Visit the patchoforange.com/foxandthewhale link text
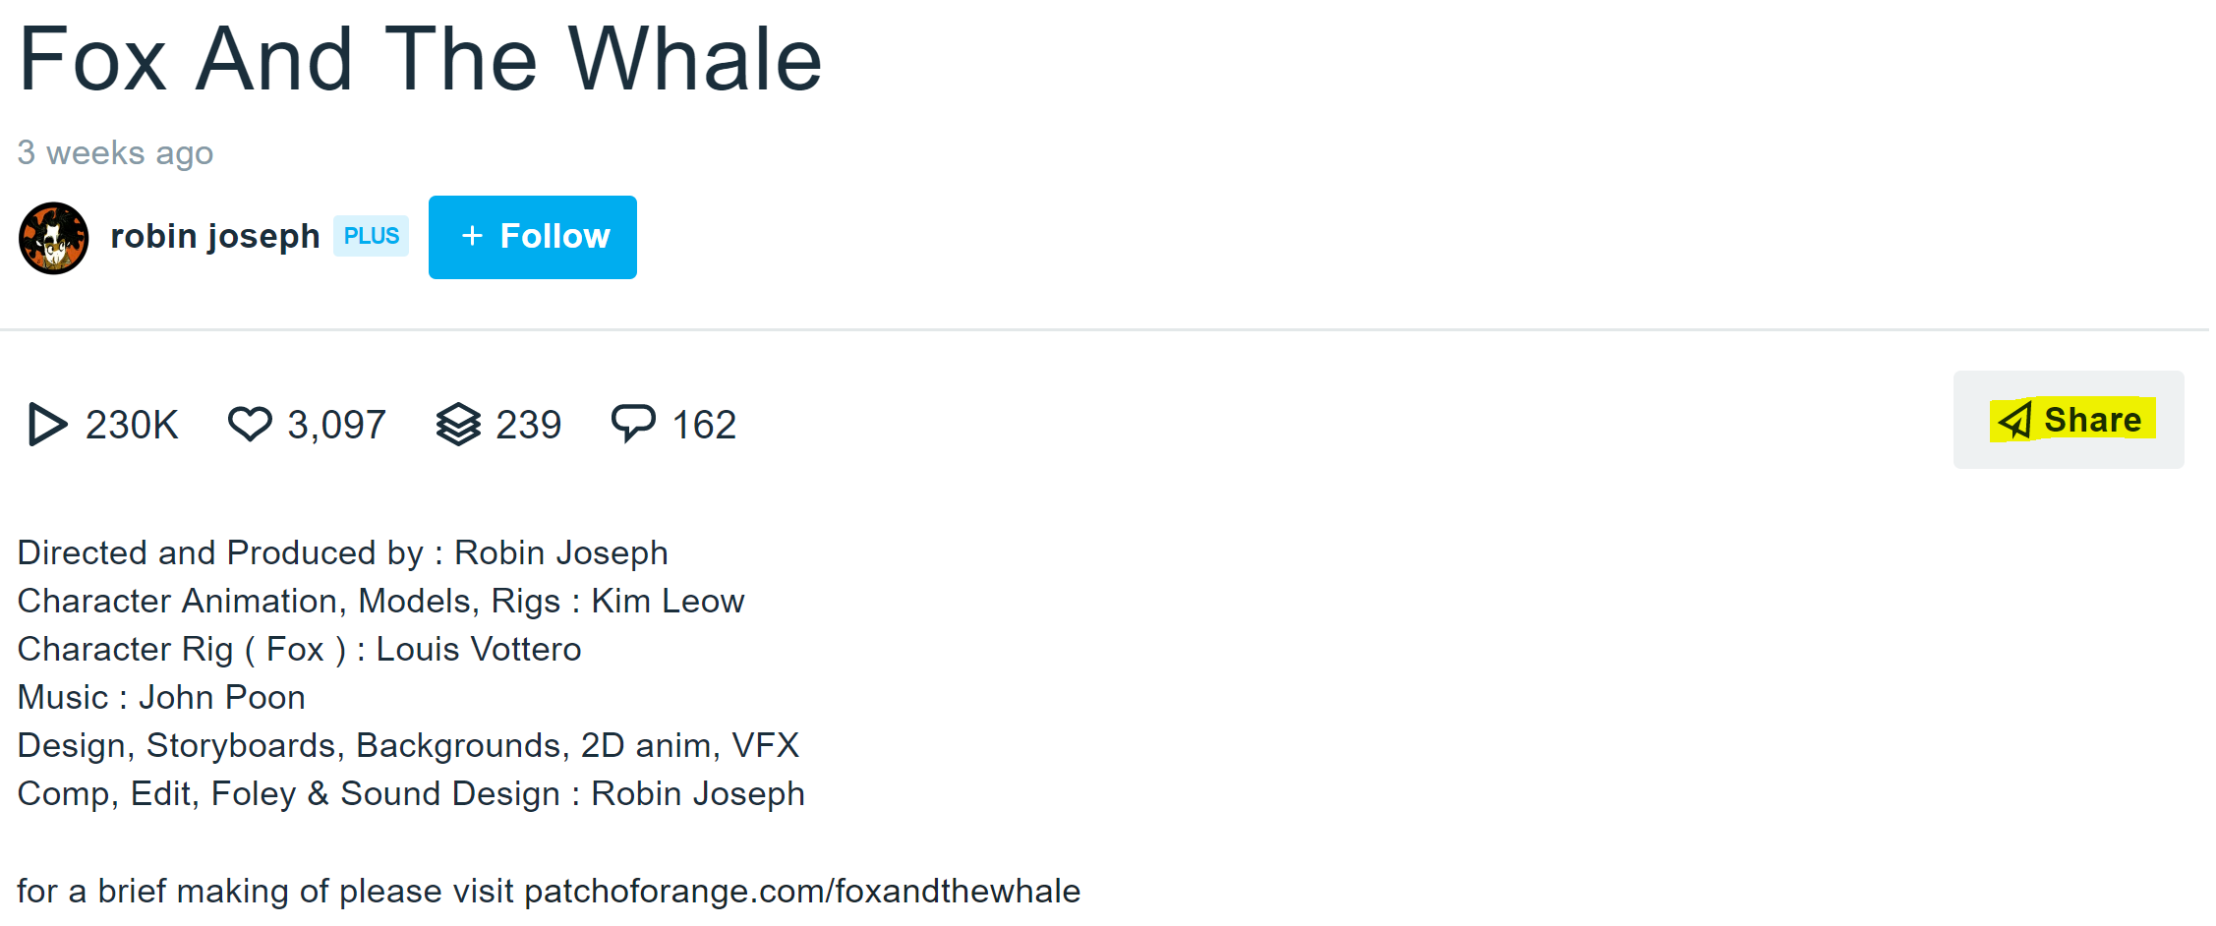The height and width of the screenshot is (926, 2216). 802,891
